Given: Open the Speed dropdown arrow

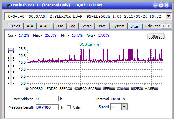Looking at the screenshot, I should tap(124, 107).
